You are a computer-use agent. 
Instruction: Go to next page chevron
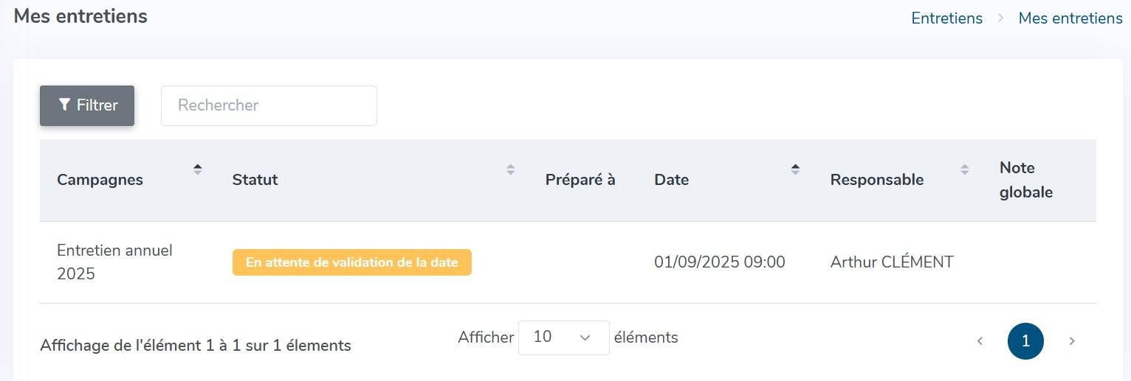point(1072,341)
